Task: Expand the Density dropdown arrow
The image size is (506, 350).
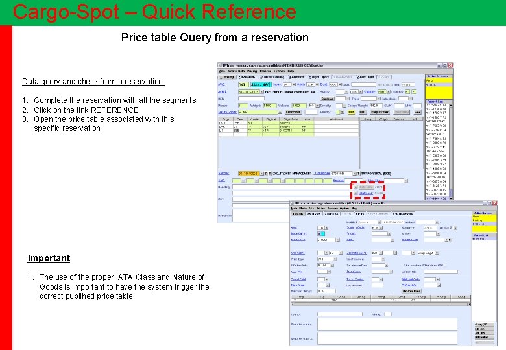Action: click(x=344, y=106)
